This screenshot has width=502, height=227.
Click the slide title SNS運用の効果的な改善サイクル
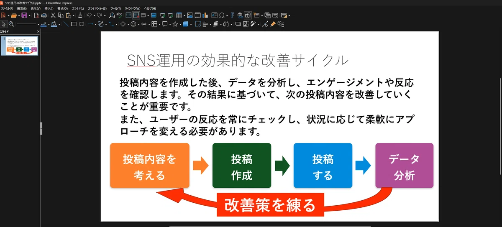238,60
